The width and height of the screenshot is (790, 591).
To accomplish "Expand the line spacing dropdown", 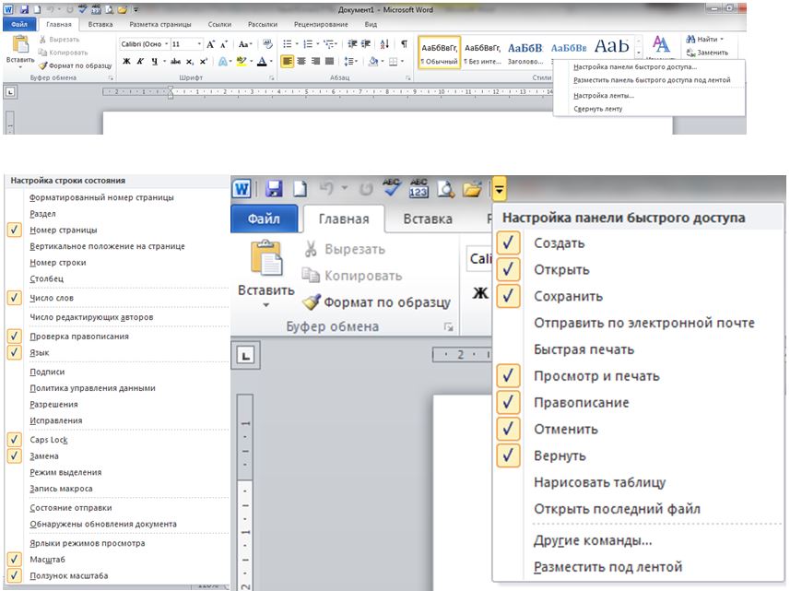I will pos(356,62).
